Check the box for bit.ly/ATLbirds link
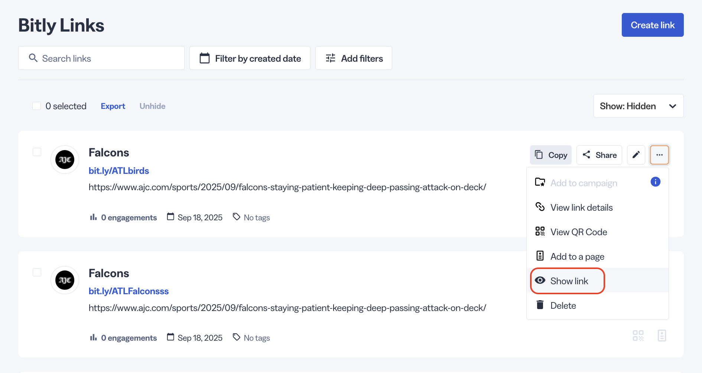This screenshot has width=702, height=373. (x=37, y=152)
